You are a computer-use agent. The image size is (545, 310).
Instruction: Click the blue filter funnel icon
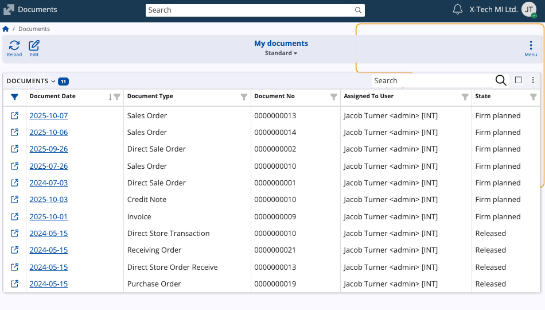pos(14,97)
